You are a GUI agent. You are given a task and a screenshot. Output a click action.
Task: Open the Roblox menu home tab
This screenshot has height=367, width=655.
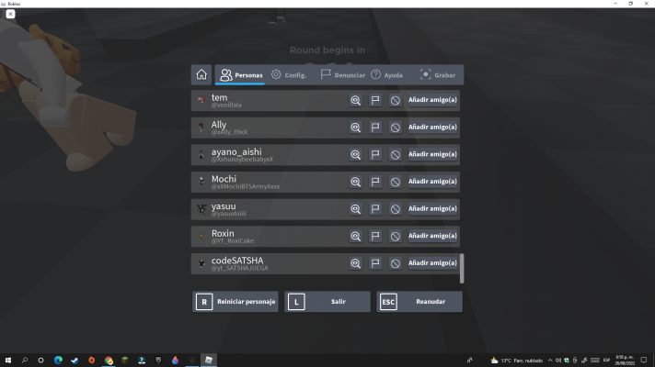(x=201, y=75)
